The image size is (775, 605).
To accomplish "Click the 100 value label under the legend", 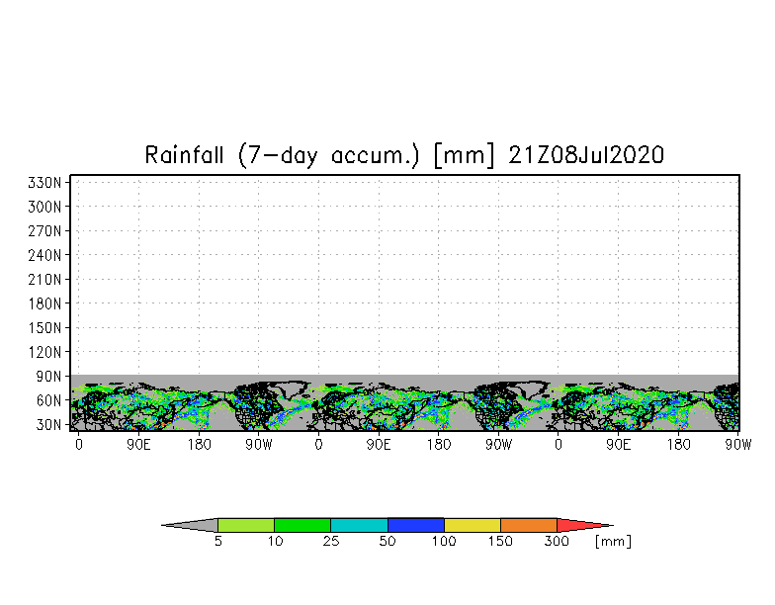I will [x=444, y=542].
